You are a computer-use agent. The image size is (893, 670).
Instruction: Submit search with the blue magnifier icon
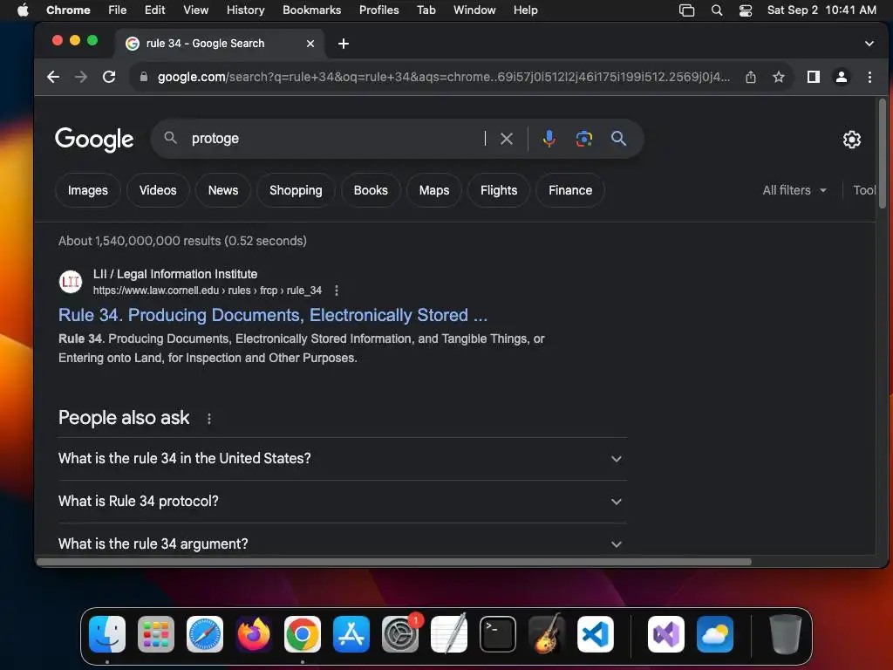coord(618,139)
